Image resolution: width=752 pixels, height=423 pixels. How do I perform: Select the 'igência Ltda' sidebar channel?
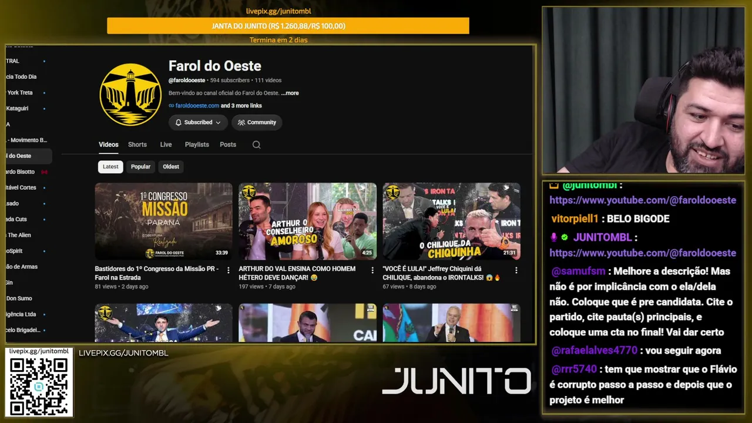tap(21, 314)
